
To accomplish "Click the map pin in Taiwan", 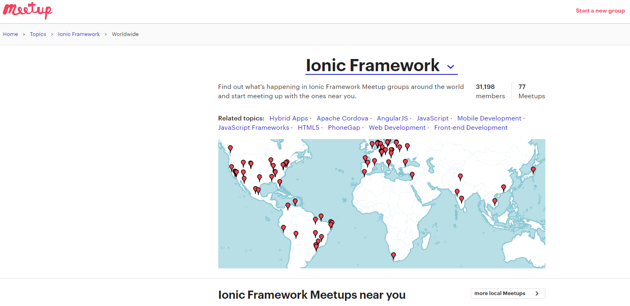I will tap(503, 187).
